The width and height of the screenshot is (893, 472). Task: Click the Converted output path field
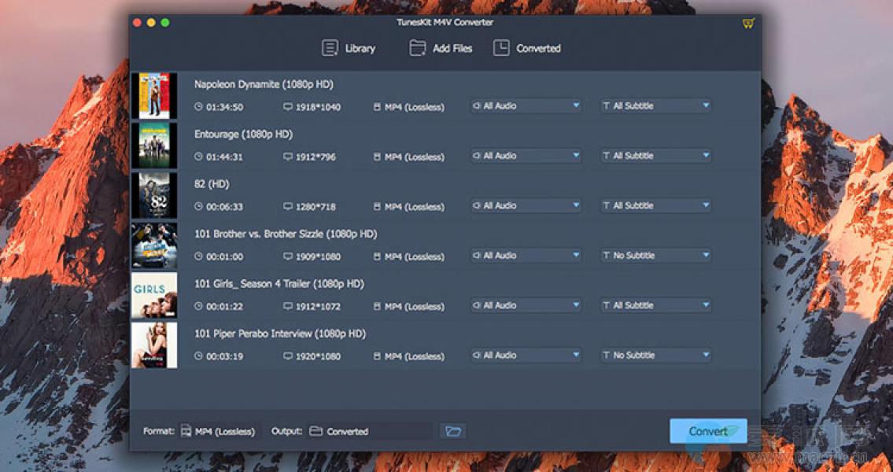[370, 431]
